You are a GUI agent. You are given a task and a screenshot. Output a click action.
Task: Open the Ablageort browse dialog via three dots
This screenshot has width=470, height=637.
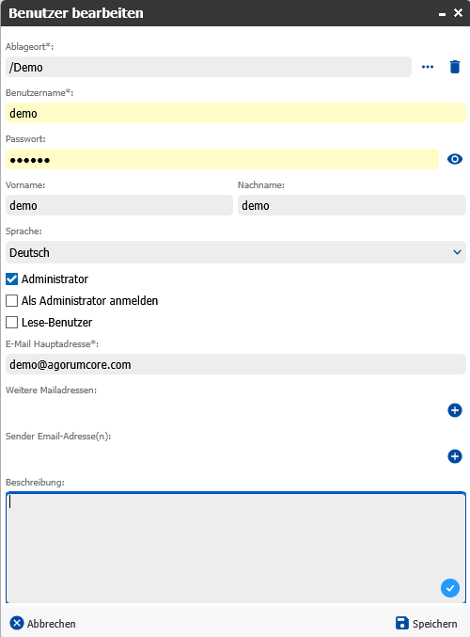pos(428,67)
